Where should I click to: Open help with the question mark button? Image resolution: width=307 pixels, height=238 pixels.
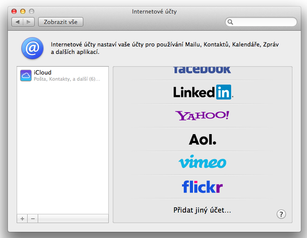(x=281, y=214)
